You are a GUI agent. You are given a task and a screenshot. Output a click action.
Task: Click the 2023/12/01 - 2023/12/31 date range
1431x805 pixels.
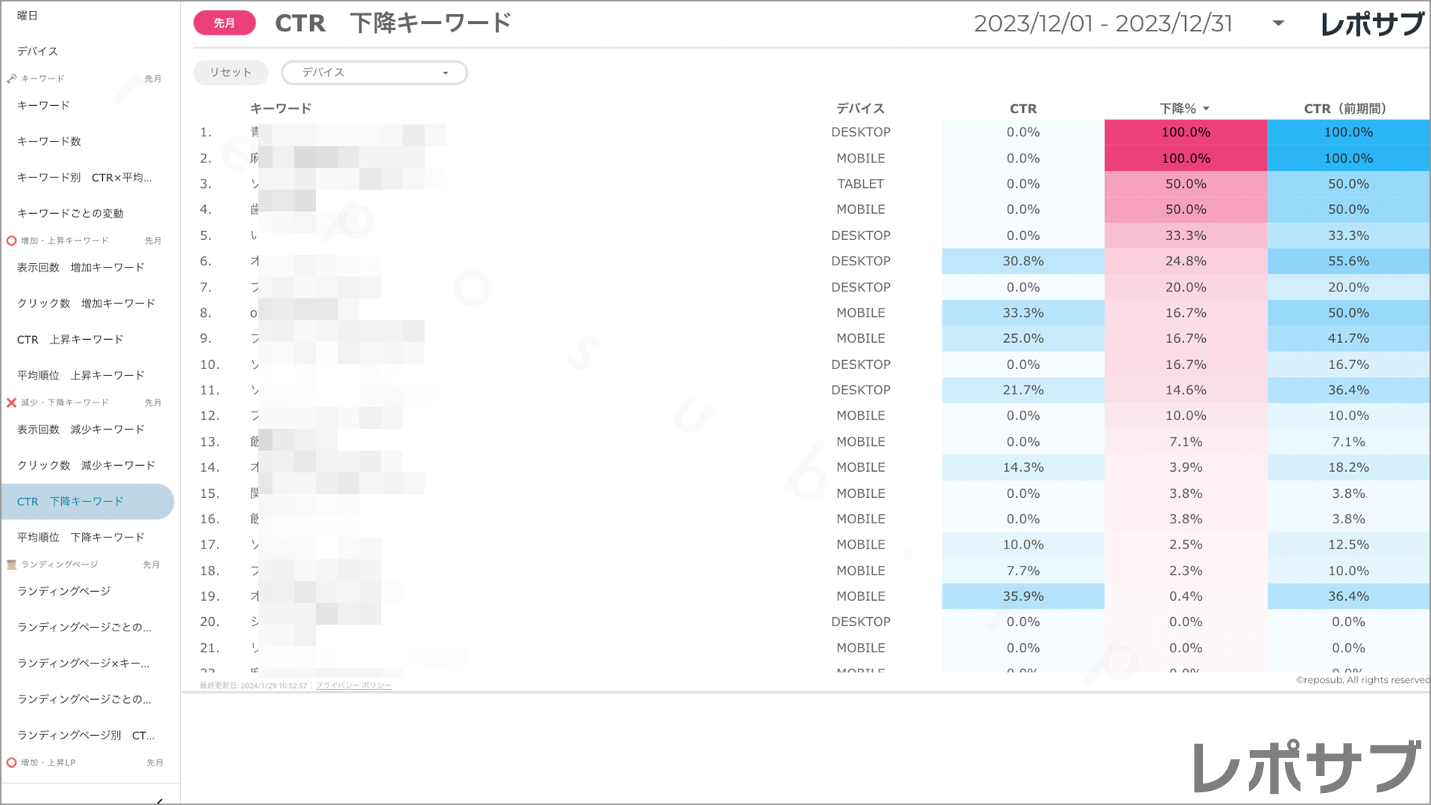1102,23
